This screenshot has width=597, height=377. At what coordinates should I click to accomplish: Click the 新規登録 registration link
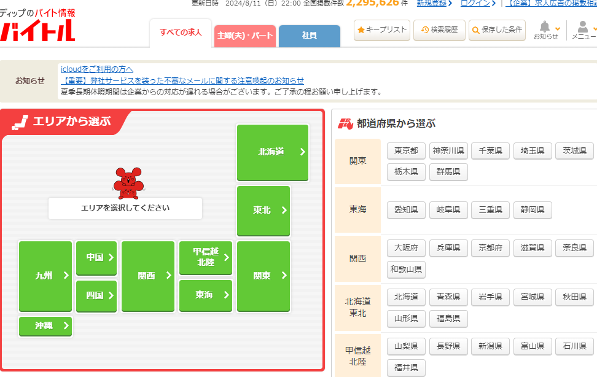coord(434,3)
